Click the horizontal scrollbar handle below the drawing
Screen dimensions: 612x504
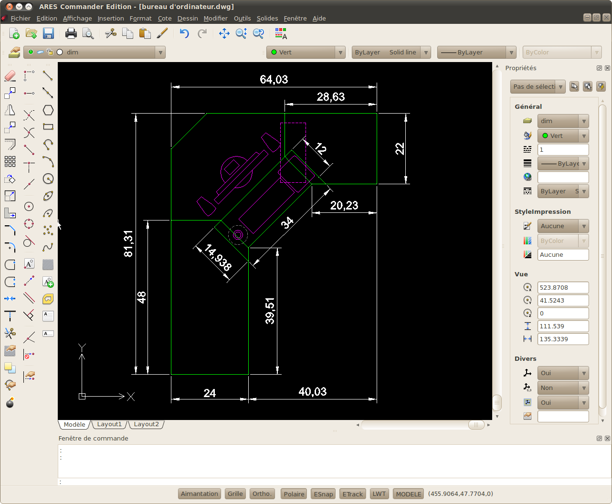[476, 425]
